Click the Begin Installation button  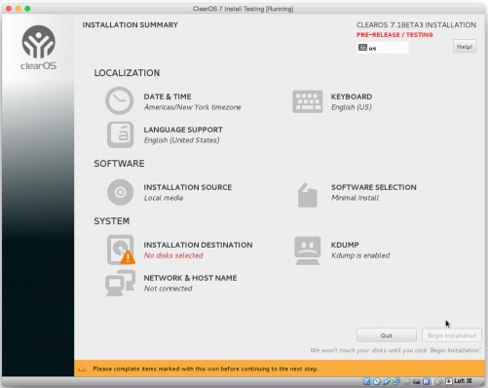(452, 335)
